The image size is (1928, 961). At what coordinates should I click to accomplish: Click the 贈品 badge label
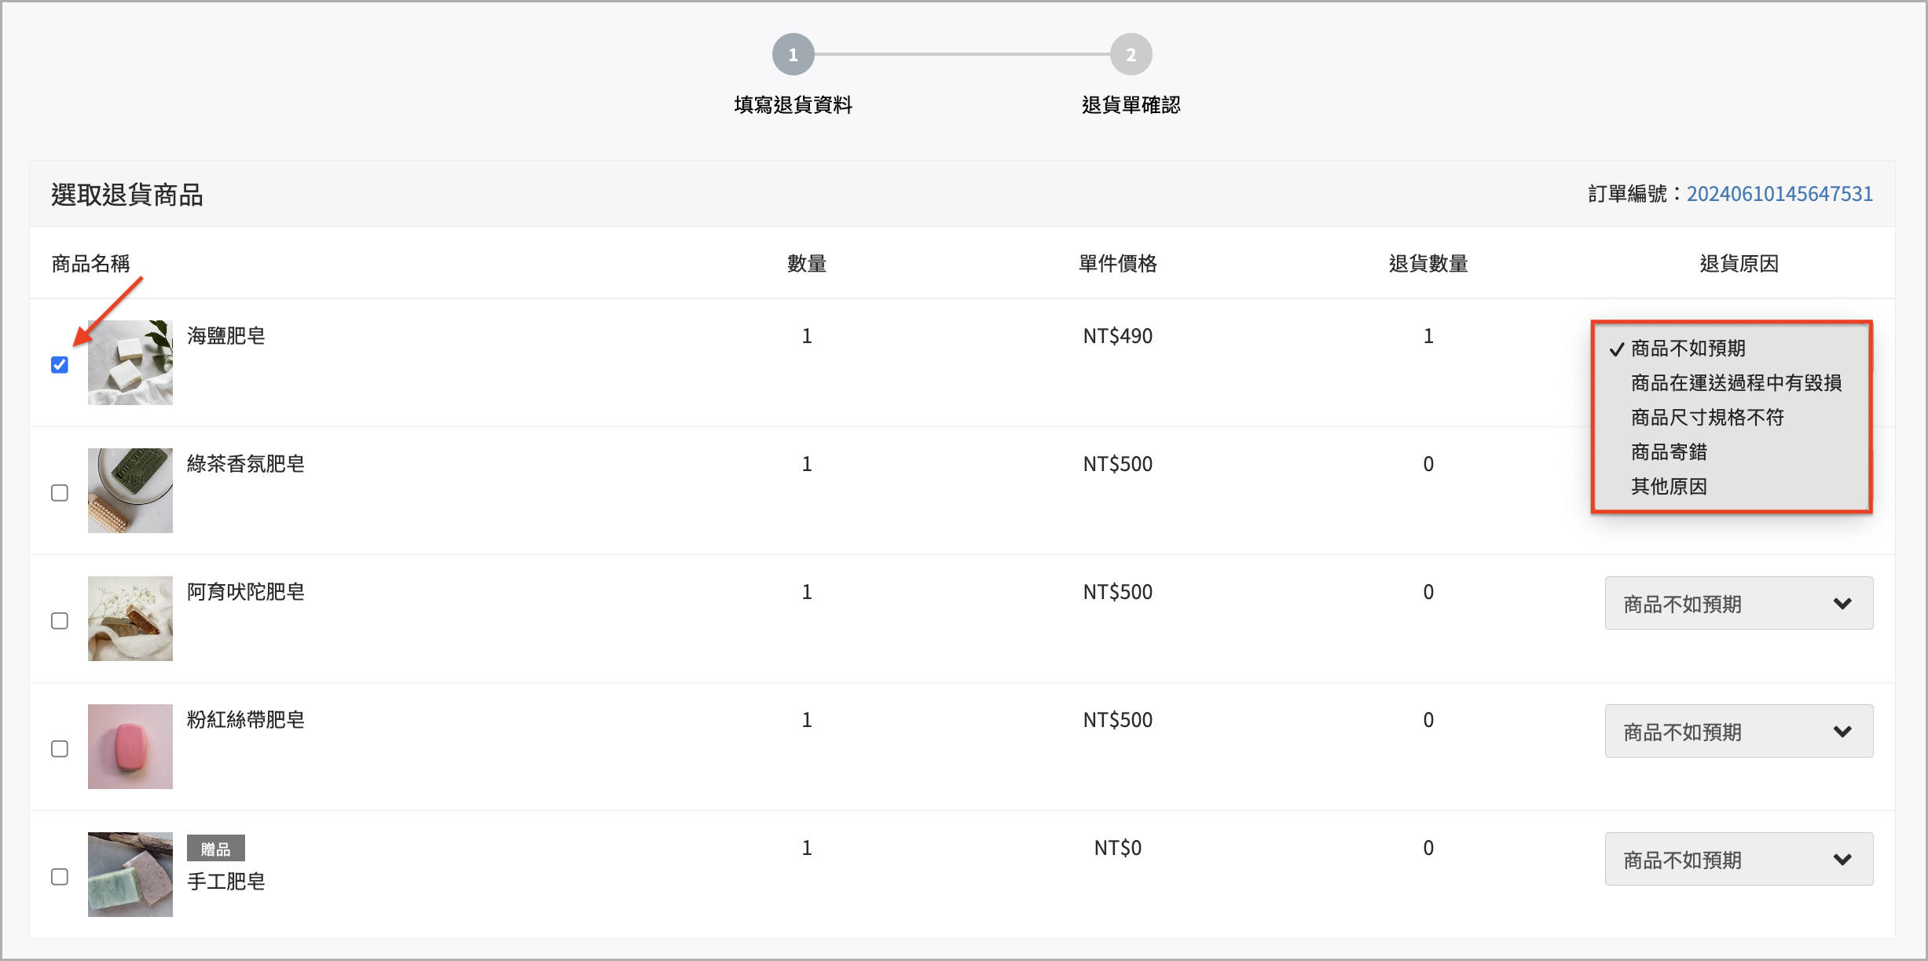tap(215, 848)
